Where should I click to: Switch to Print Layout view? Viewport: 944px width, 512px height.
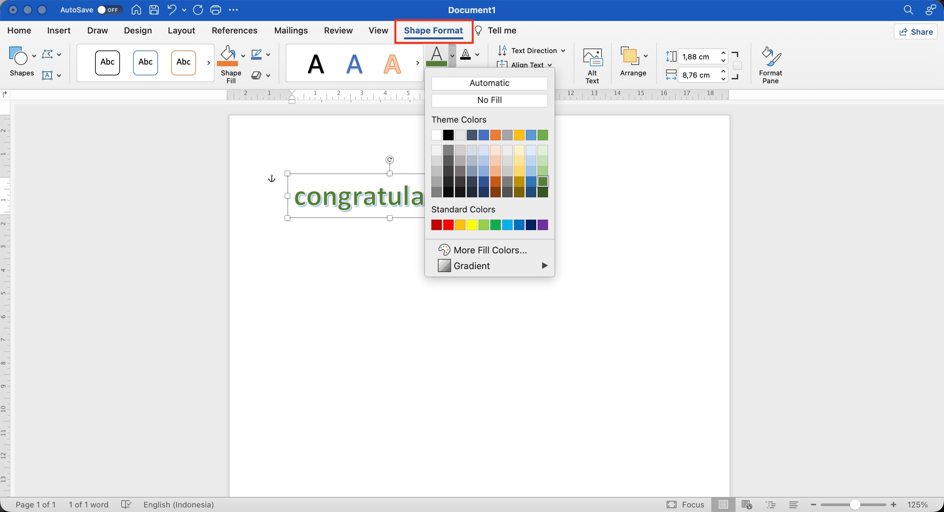coord(723,505)
